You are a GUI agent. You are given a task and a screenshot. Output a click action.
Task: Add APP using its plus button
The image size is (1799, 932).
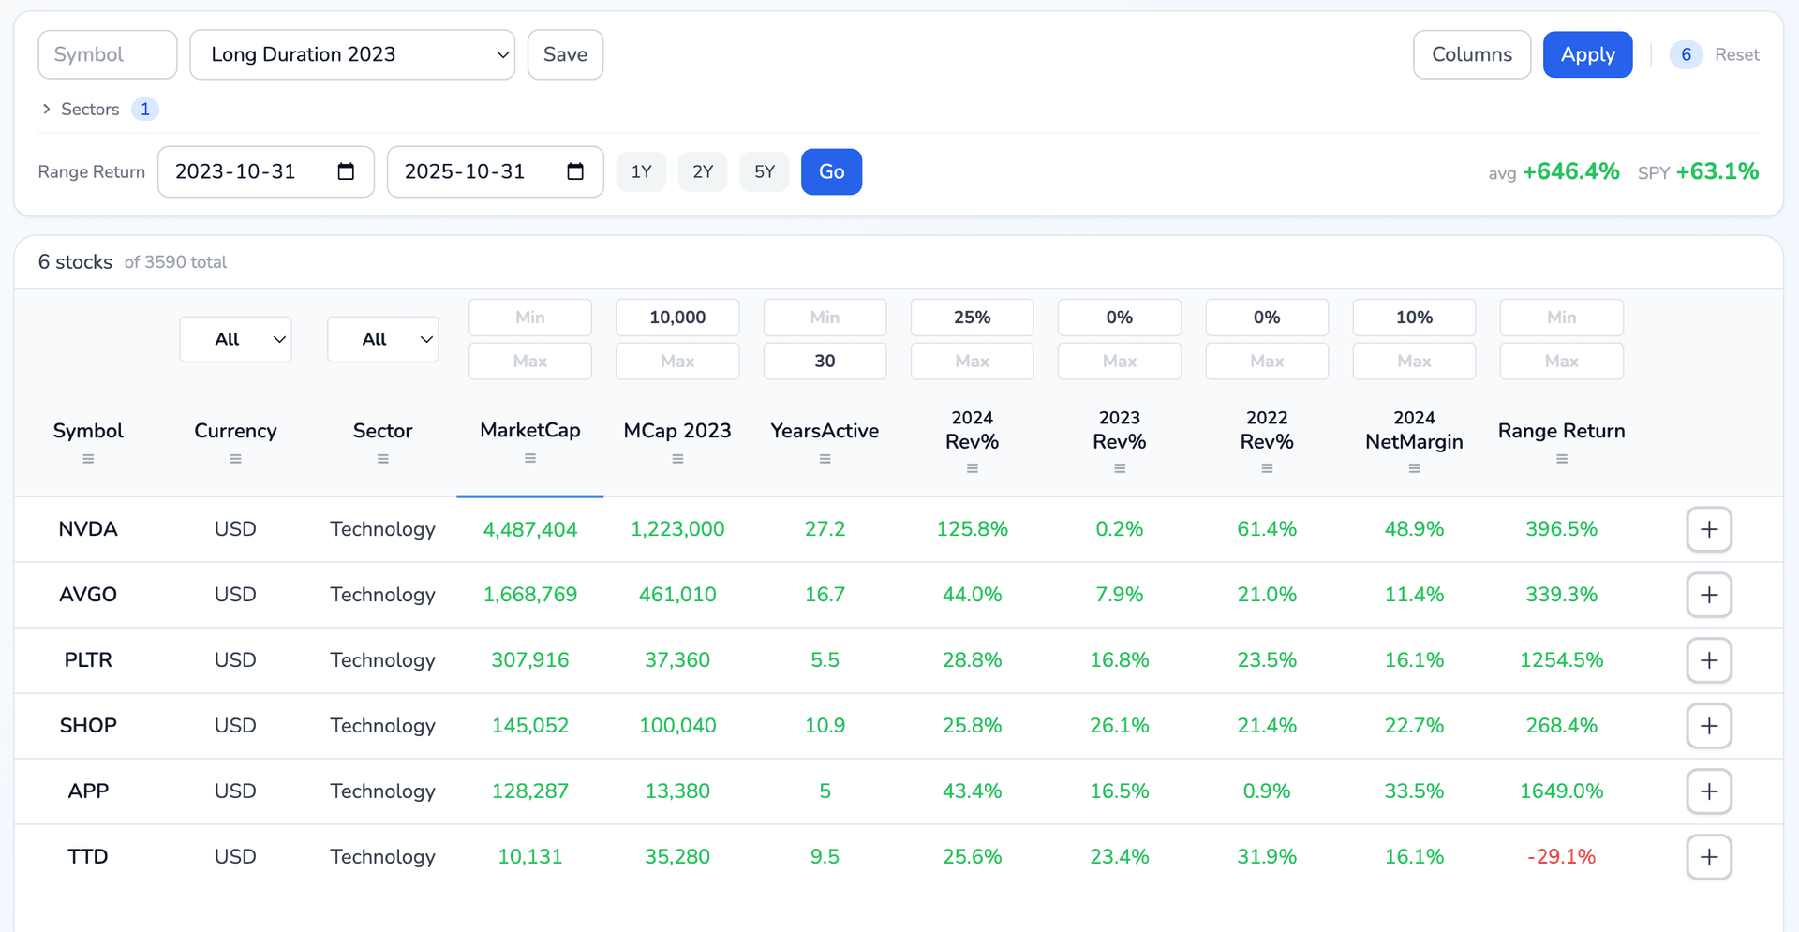click(x=1709, y=791)
